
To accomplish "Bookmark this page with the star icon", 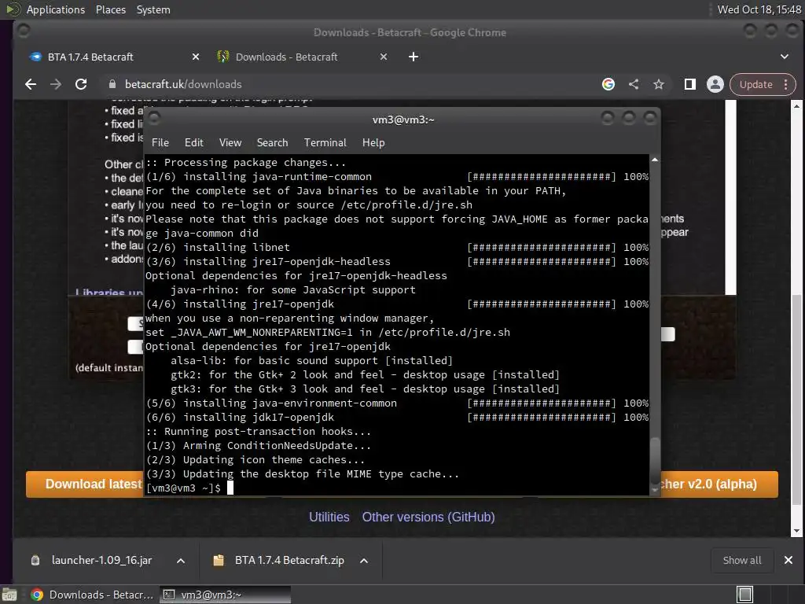I will click(659, 84).
